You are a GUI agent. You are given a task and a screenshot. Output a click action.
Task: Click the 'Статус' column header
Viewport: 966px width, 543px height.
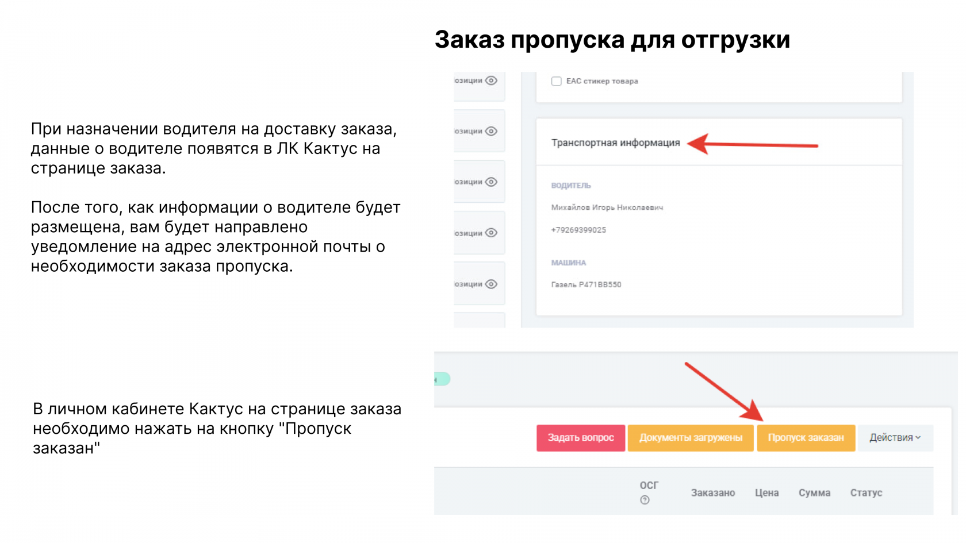866,492
